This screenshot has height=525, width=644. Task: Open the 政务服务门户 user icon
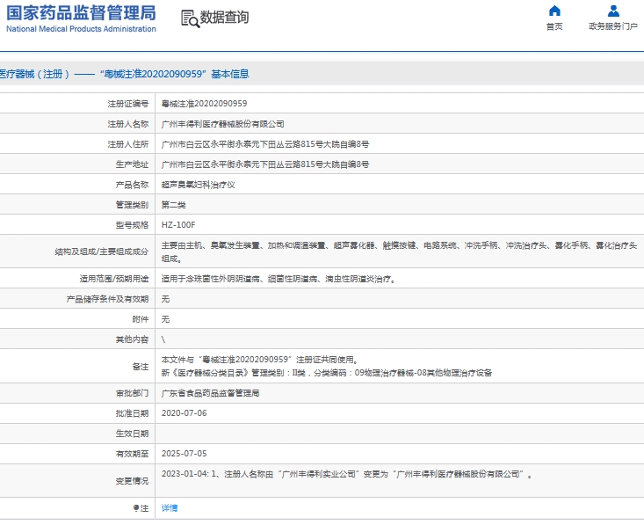point(613,11)
